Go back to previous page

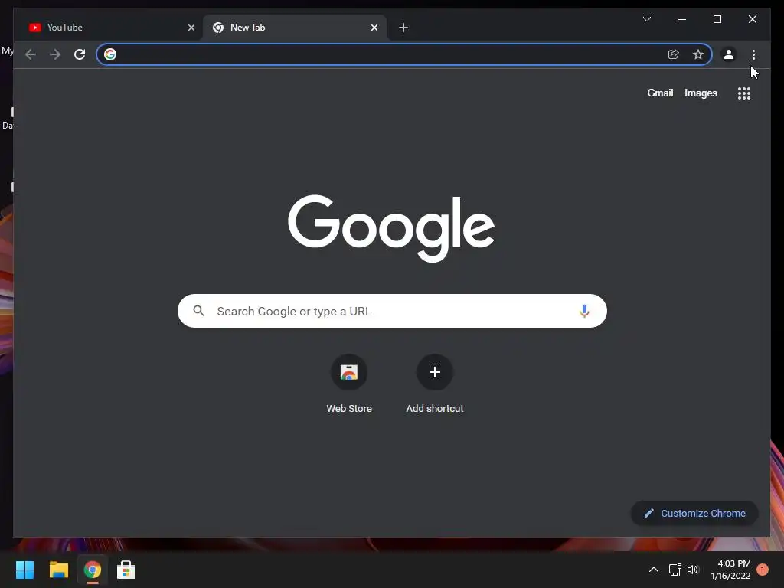(x=31, y=54)
